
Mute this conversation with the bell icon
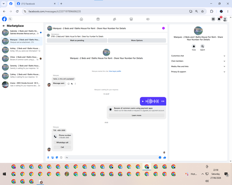click(194, 46)
